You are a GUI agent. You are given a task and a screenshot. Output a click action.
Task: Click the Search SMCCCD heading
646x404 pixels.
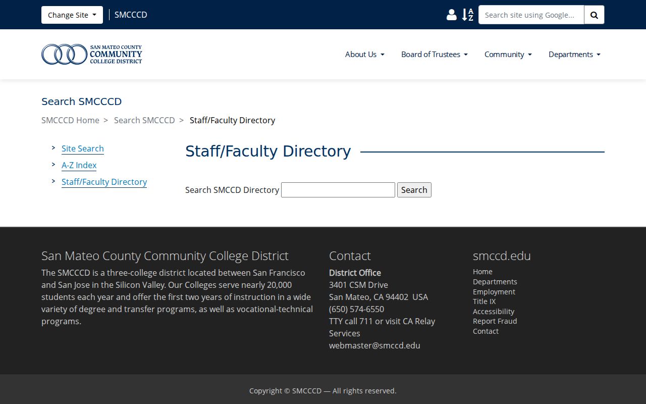tap(82, 102)
